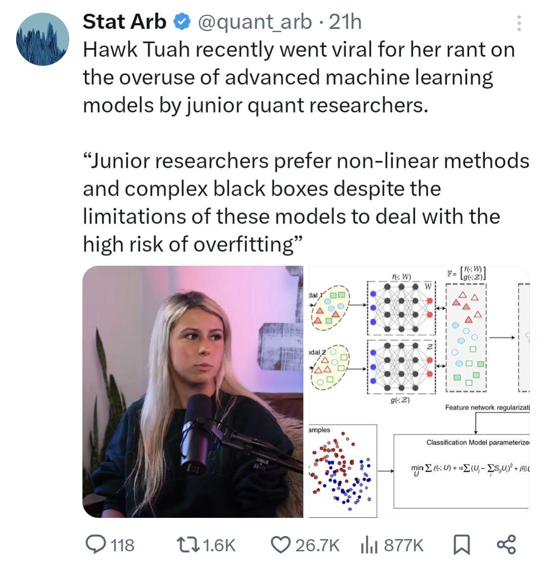Click the reply speech bubble icon

pyautogui.click(x=96, y=545)
